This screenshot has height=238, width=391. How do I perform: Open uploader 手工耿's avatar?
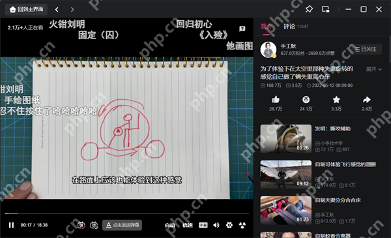point(268,50)
